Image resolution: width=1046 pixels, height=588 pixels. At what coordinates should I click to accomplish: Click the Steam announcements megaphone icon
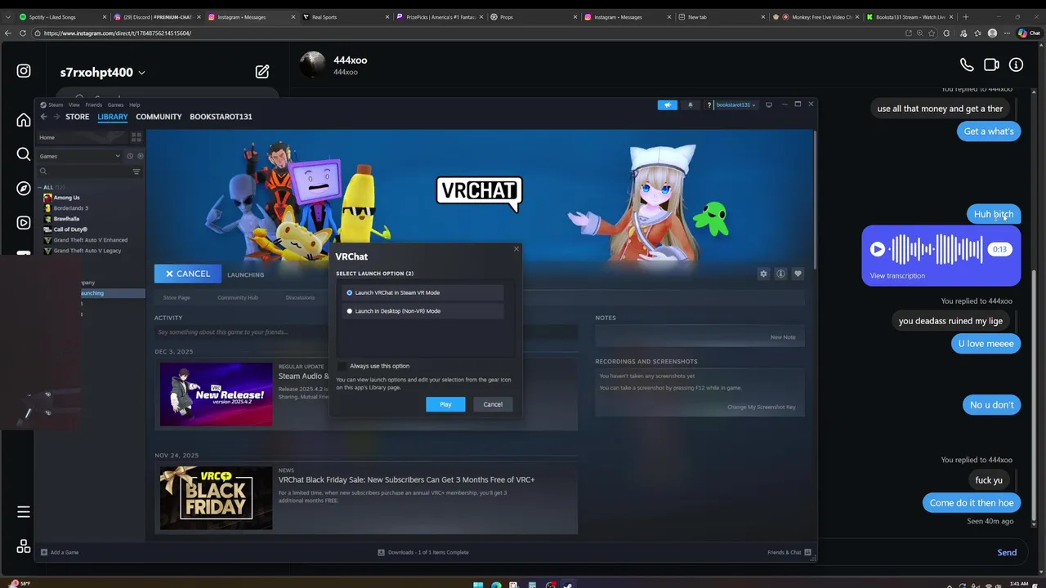[x=668, y=105]
